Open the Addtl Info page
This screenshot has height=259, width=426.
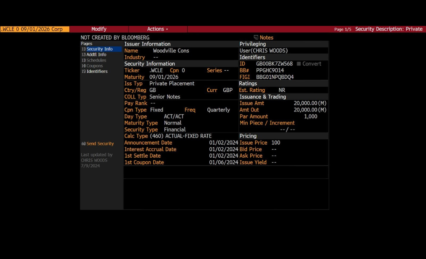click(96, 55)
